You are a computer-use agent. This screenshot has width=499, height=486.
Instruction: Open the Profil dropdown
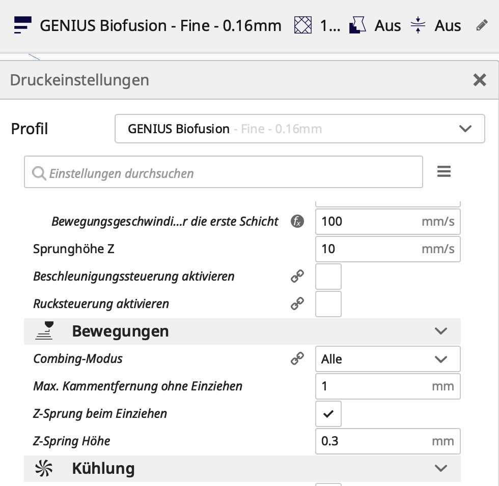click(299, 129)
